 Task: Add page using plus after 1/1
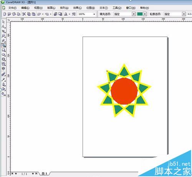click(x=33, y=174)
